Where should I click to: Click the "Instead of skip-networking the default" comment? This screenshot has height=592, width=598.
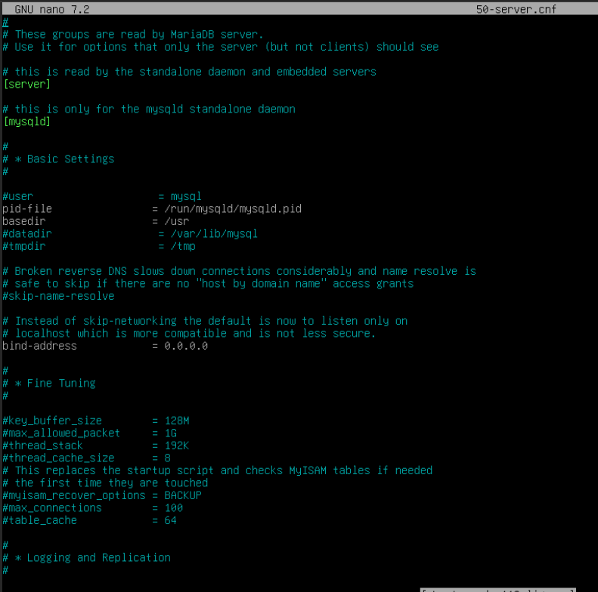[x=205, y=321]
